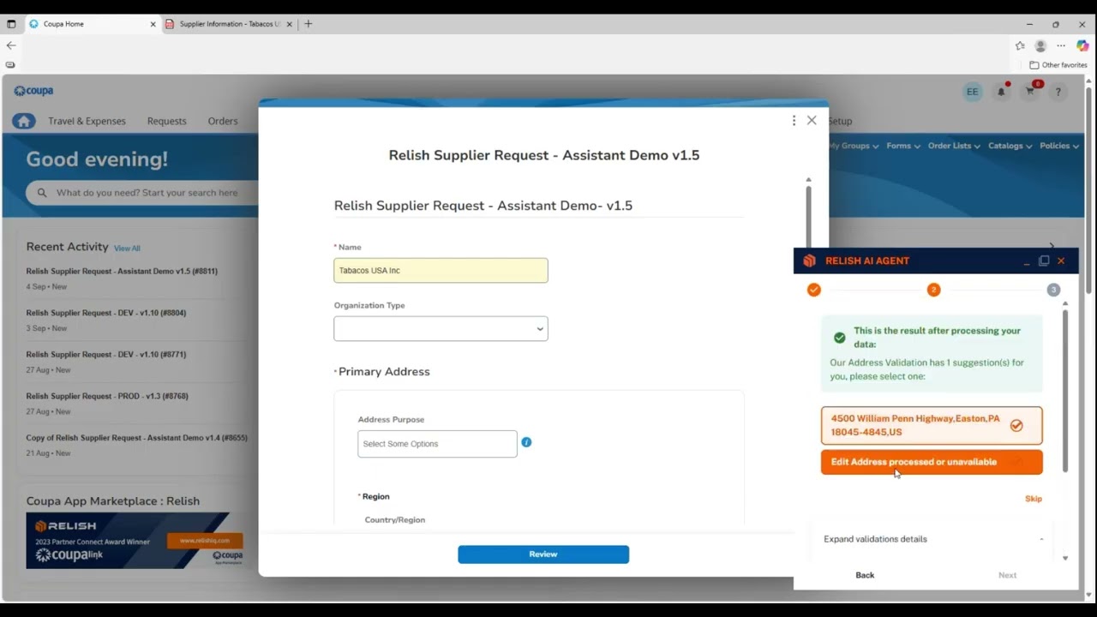
Task: Go back with the browser back arrow
Action: (x=11, y=45)
